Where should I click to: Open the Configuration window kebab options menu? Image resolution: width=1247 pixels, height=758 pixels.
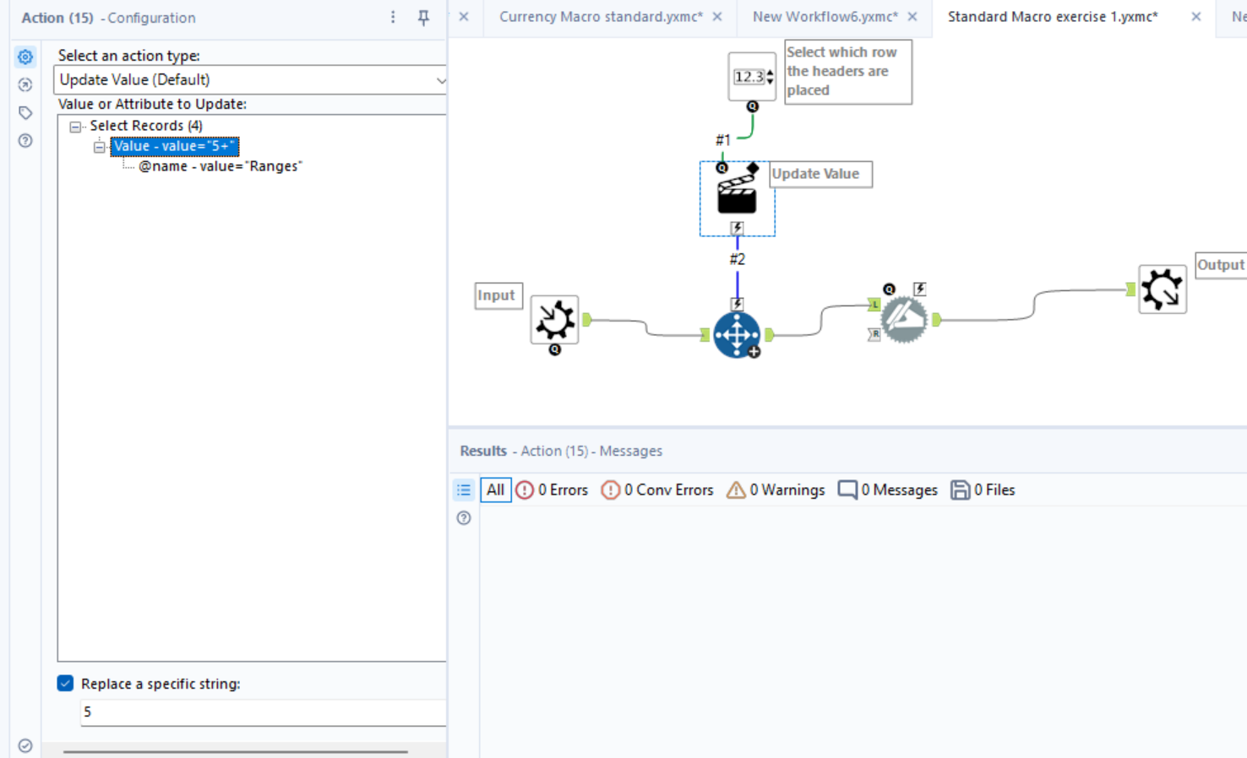(x=393, y=17)
